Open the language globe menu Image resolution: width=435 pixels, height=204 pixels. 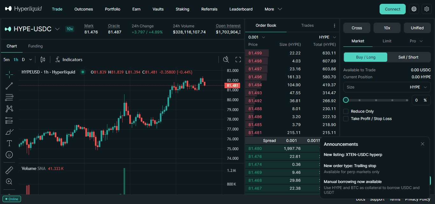[414, 9]
